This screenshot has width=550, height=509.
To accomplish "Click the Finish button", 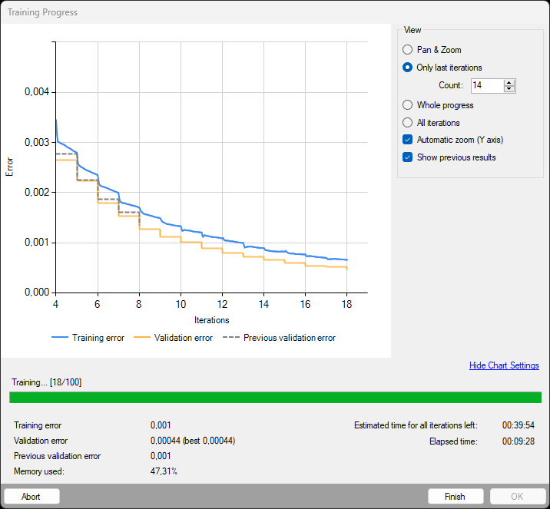I will tap(456, 497).
